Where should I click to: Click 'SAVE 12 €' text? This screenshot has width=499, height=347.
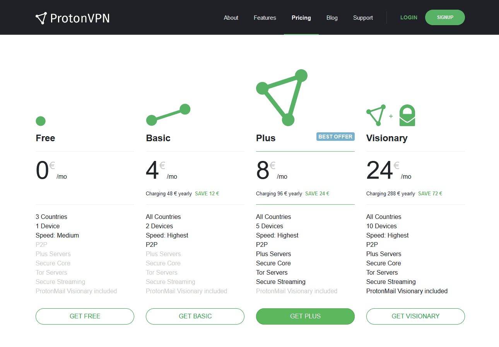[x=207, y=193]
